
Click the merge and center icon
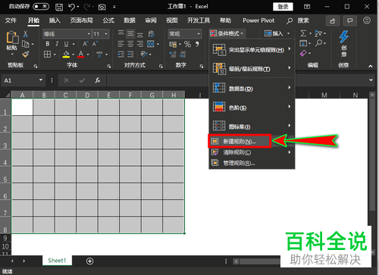coord(151,44)
